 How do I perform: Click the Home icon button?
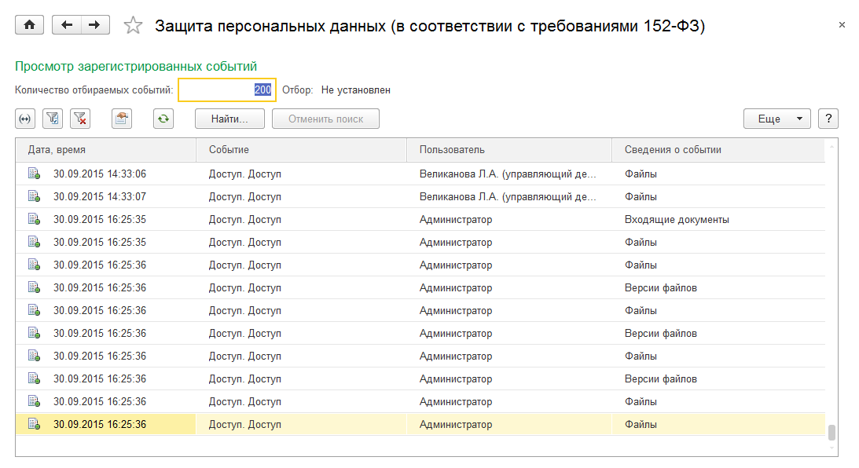[30, 25]
